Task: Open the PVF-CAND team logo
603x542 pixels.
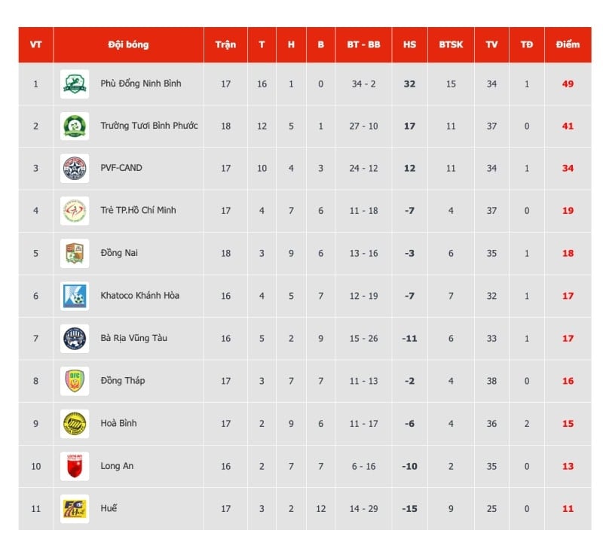Action: tap(75, 169)
